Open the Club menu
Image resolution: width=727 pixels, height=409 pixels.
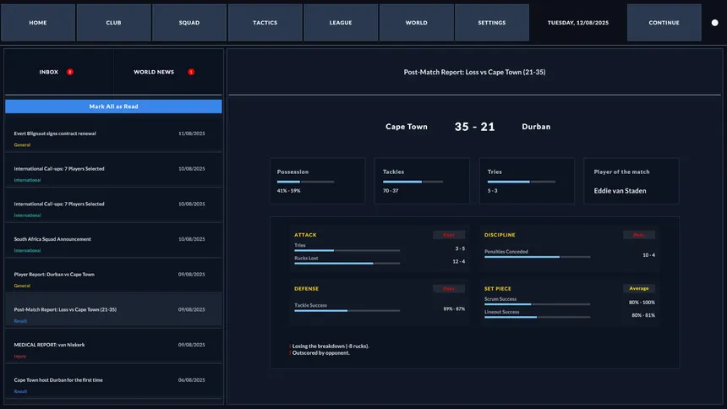coord(113,23)
